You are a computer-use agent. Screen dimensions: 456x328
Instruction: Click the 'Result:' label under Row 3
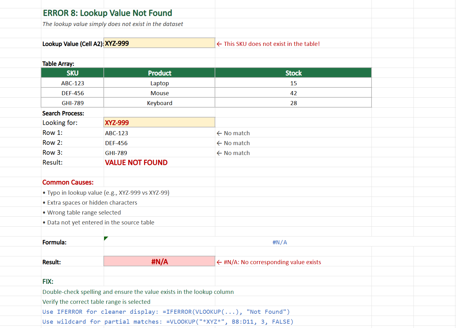[52, 162]
